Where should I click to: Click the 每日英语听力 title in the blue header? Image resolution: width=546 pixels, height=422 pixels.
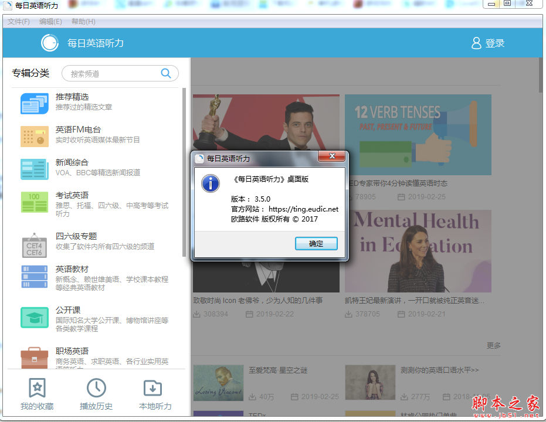click(96, 43)
